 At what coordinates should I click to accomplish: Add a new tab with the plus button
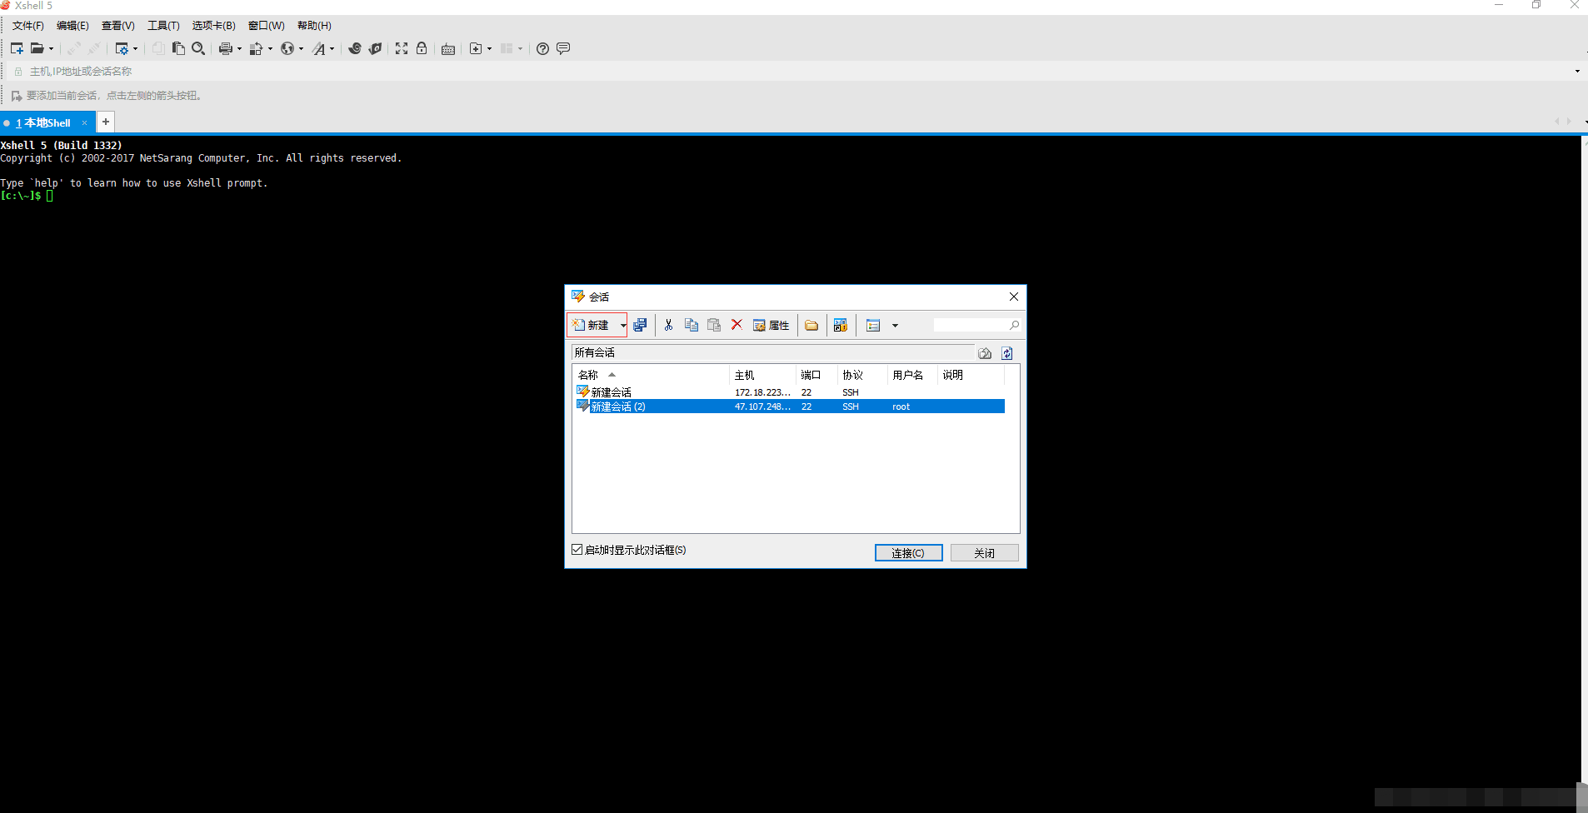pyautogui.click(x=106, y=122)
